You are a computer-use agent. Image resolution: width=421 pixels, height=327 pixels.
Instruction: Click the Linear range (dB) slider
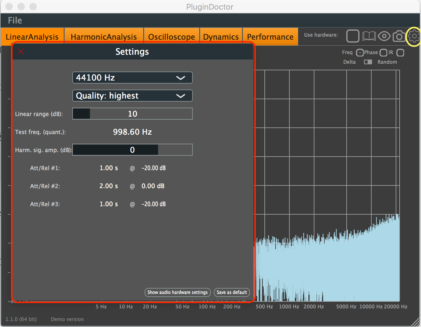tap(132, 114)
